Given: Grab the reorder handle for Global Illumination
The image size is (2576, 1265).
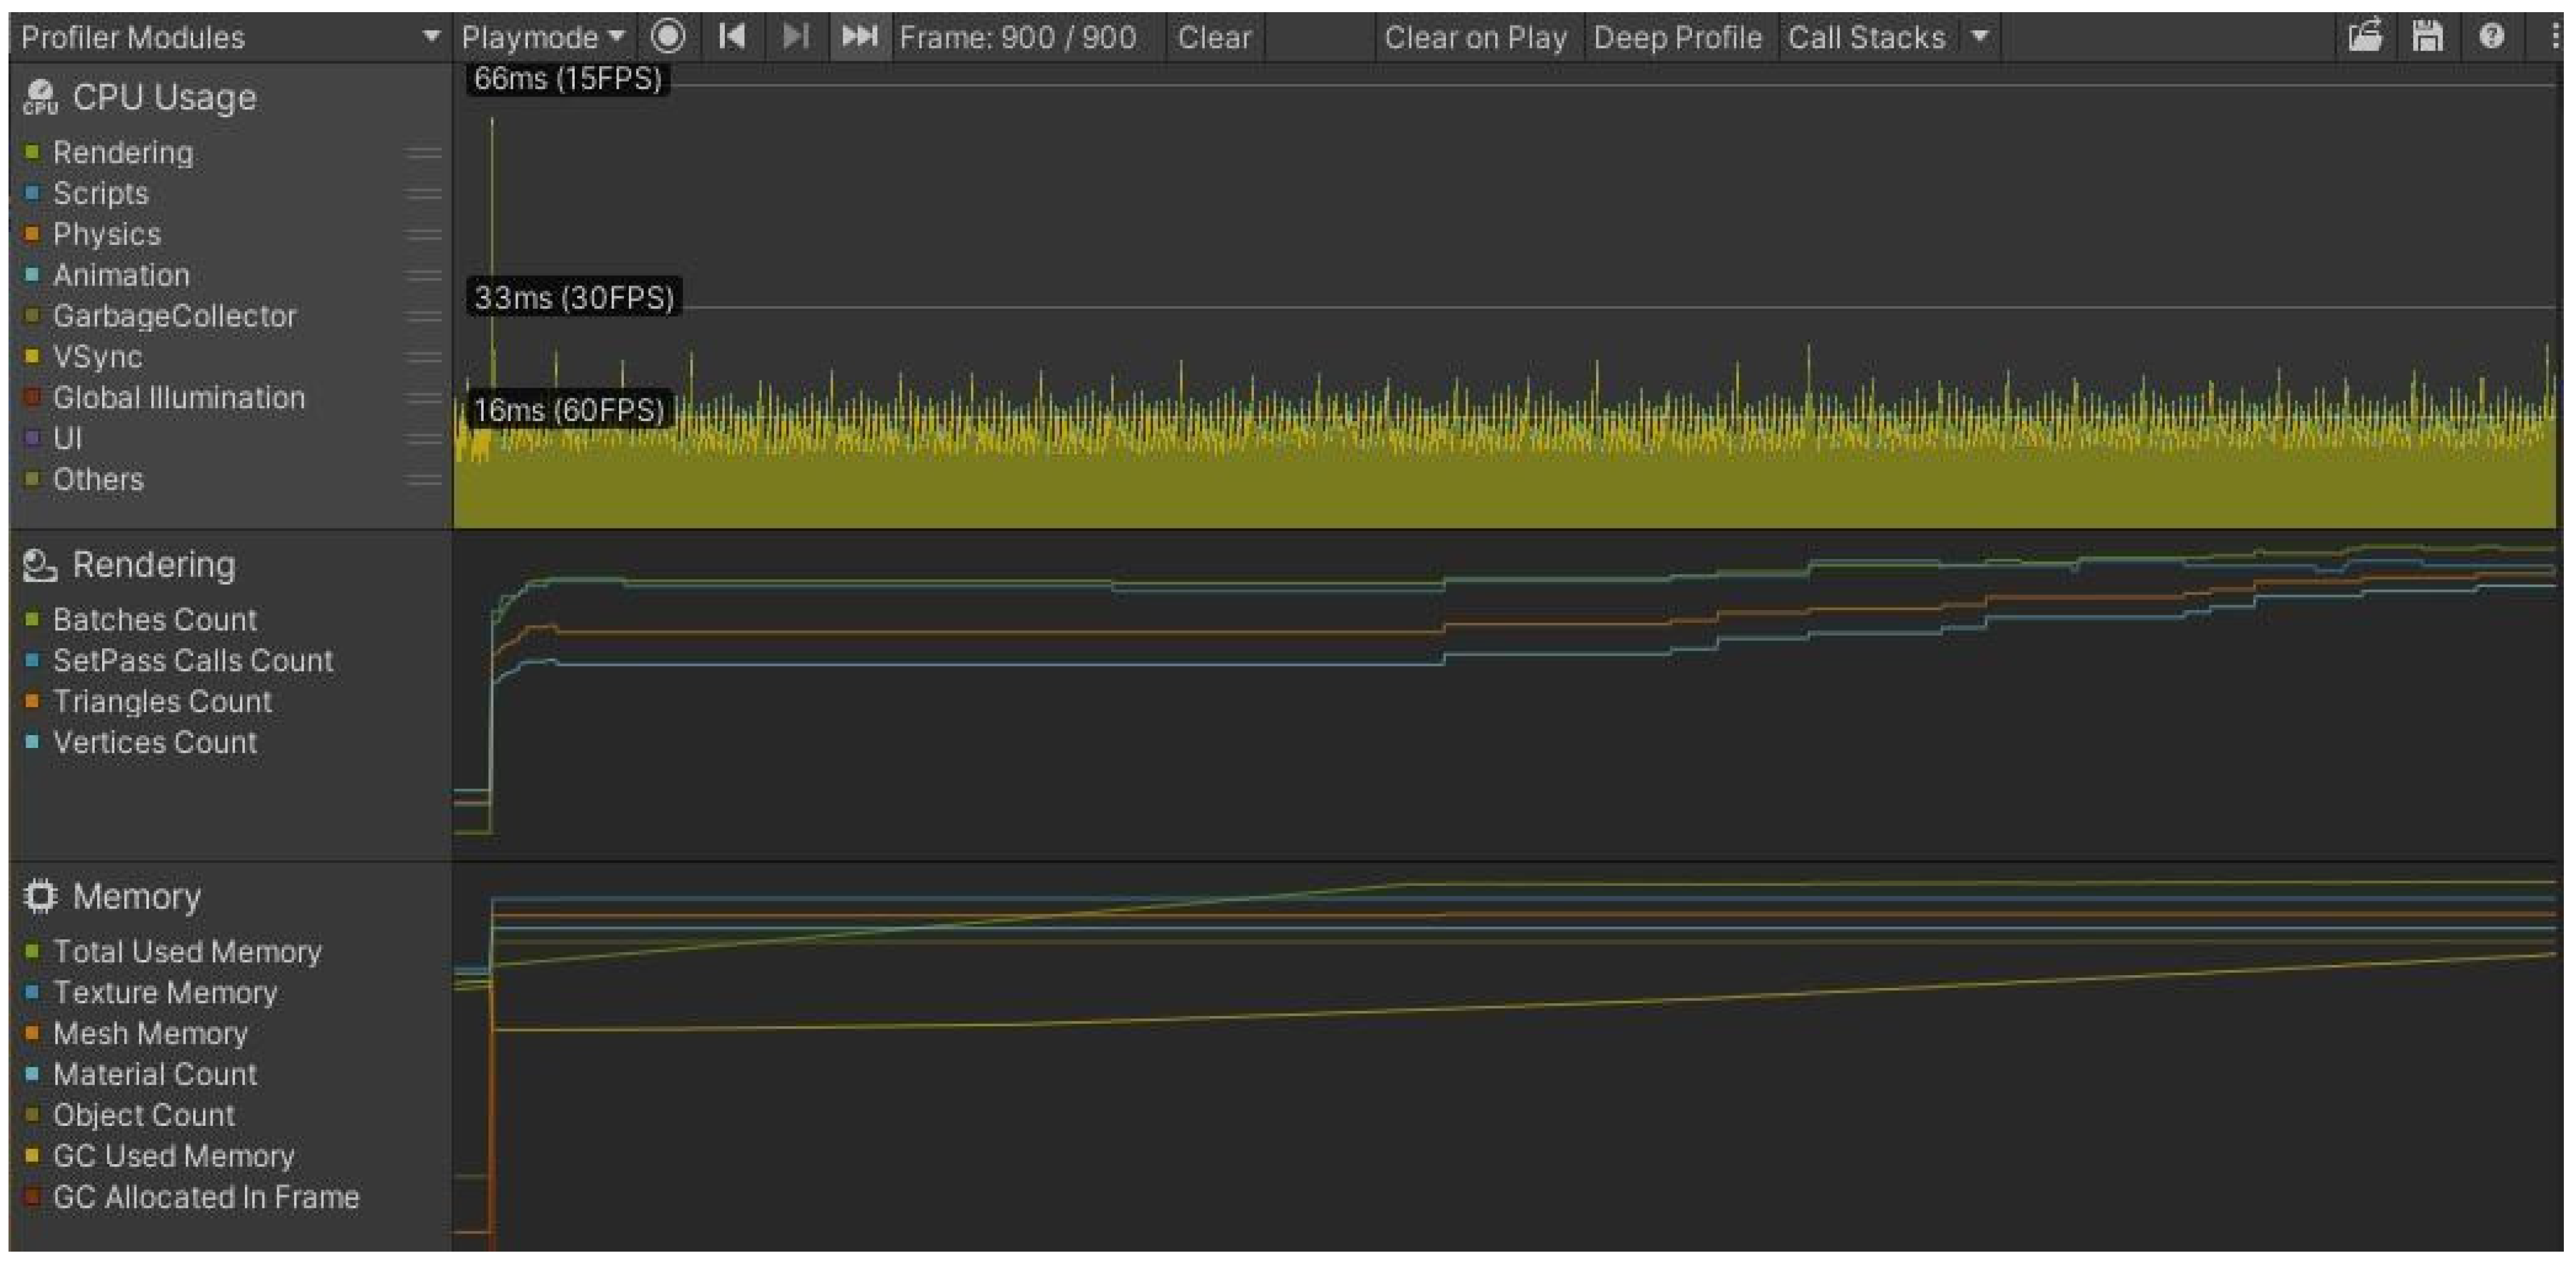Looking at the screenshot, I should pos(424,398).
